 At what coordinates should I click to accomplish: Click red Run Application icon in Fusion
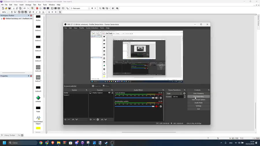(x=37, y=8)
